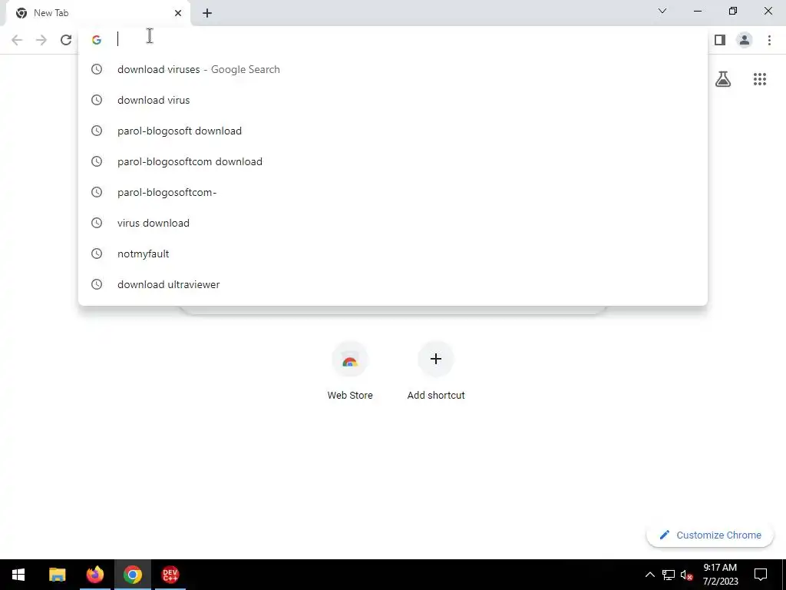Open the Chrome Labs flask icon
Viewport: 786px width, 590px height.
(x=723, y=79)
